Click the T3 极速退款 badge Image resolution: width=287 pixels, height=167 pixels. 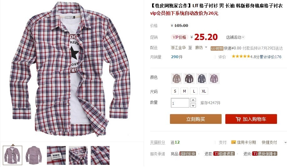[x=224, y=154]
